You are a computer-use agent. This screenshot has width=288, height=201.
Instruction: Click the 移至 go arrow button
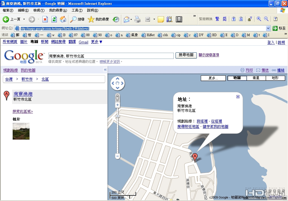(279, 28)
